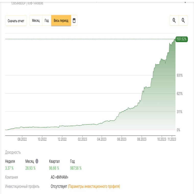The height and width of the screenshot is (194, 194).
Task: Click the 04.2023 date axis label
Action: click(102, 139)
